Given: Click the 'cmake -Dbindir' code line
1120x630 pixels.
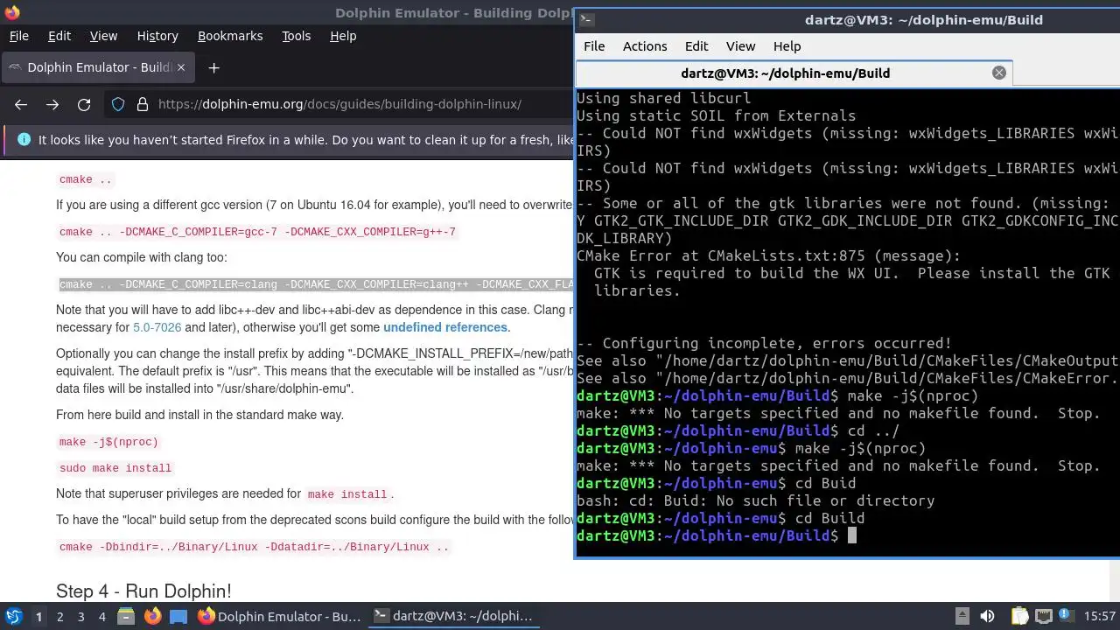Looking at the screenshot, I should click(254, 547).
